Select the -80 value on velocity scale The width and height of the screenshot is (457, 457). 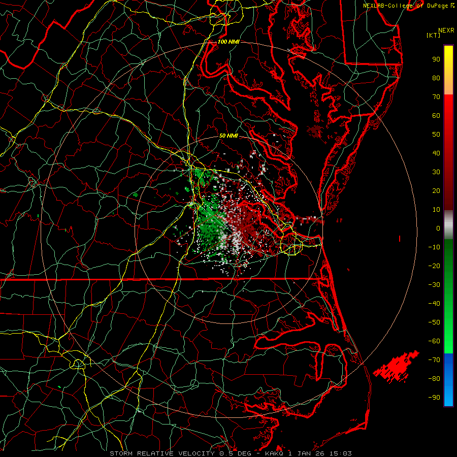tap(434, 379)
